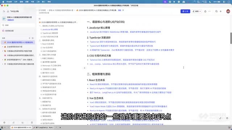Open the JavaScript 执行机制与 WebWorker link
This screenshot has width=232, height=130.
pyautogui.click(x=125, y=32)
